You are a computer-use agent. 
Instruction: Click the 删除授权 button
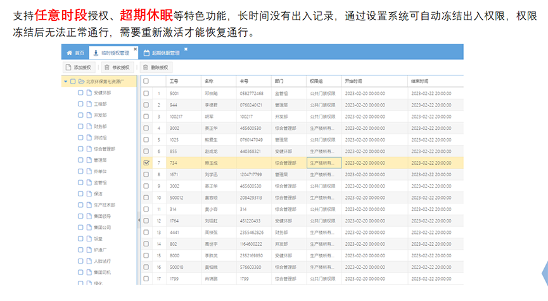pos(156,67)
